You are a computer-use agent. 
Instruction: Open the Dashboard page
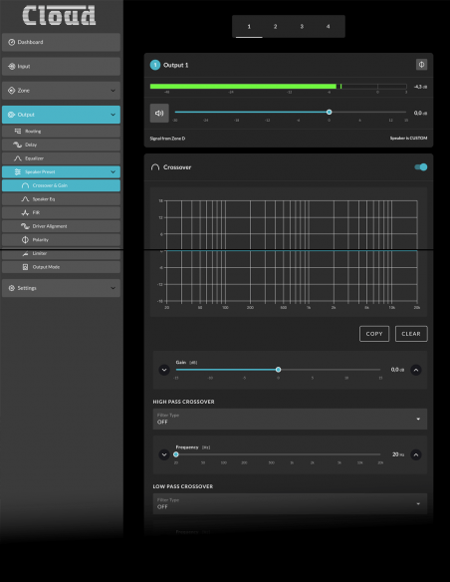click(x=61, y=42)
